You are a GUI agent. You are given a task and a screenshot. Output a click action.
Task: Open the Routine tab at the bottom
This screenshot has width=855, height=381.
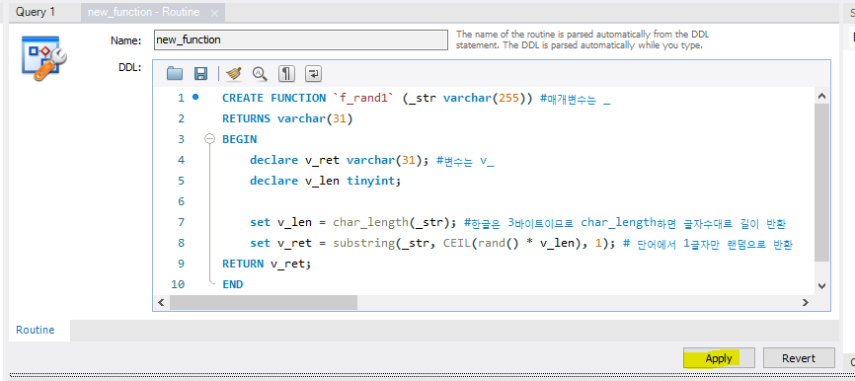(35, 330)
